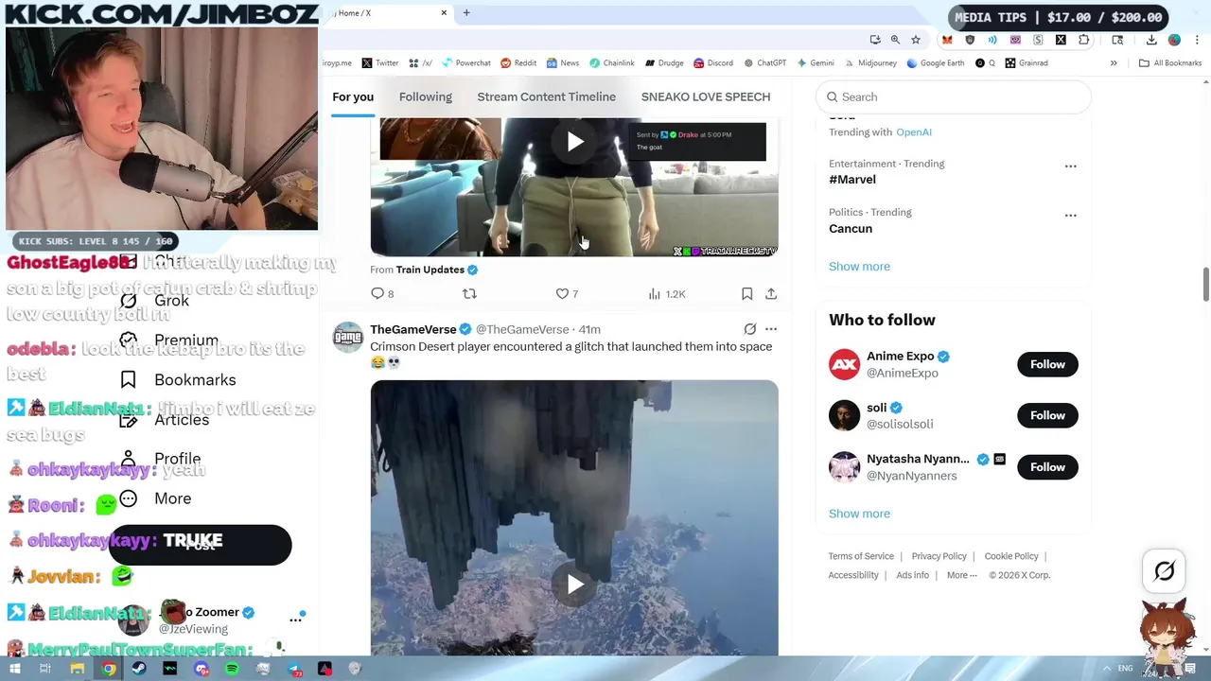View analytics showing 1.2K views
The image size is (1211, 681).
pyautogui.click(x=666, y=294)
